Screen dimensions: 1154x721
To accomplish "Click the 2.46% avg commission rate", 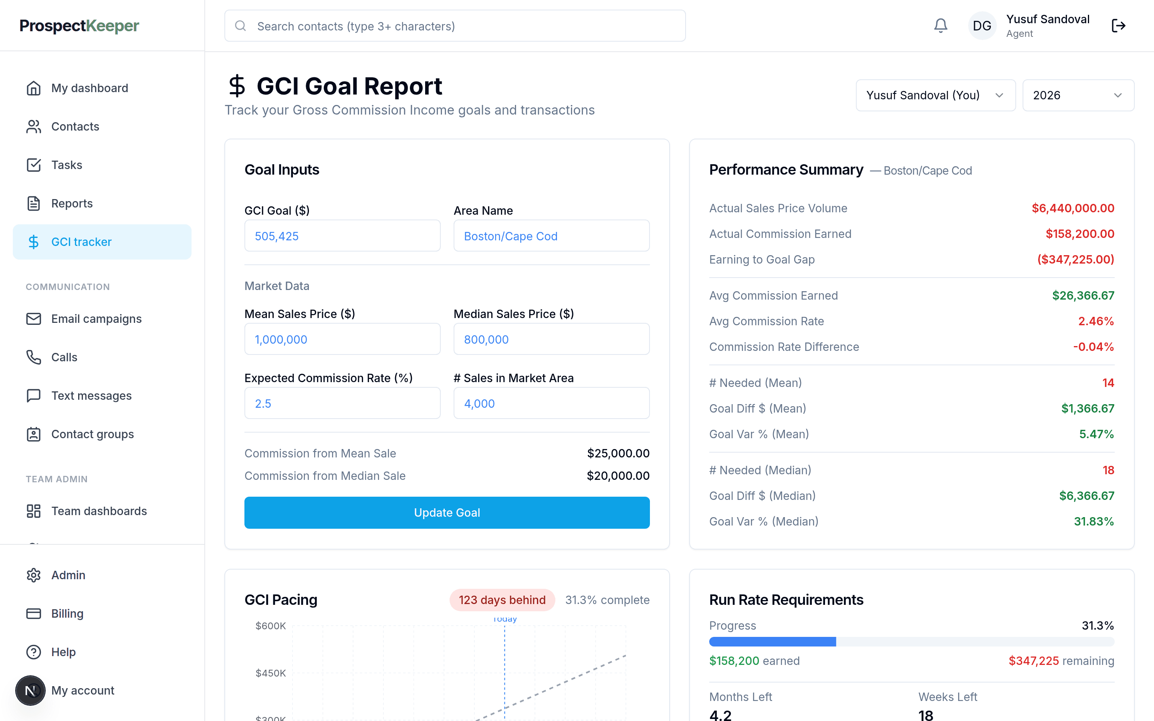I will click(1096, 321).
